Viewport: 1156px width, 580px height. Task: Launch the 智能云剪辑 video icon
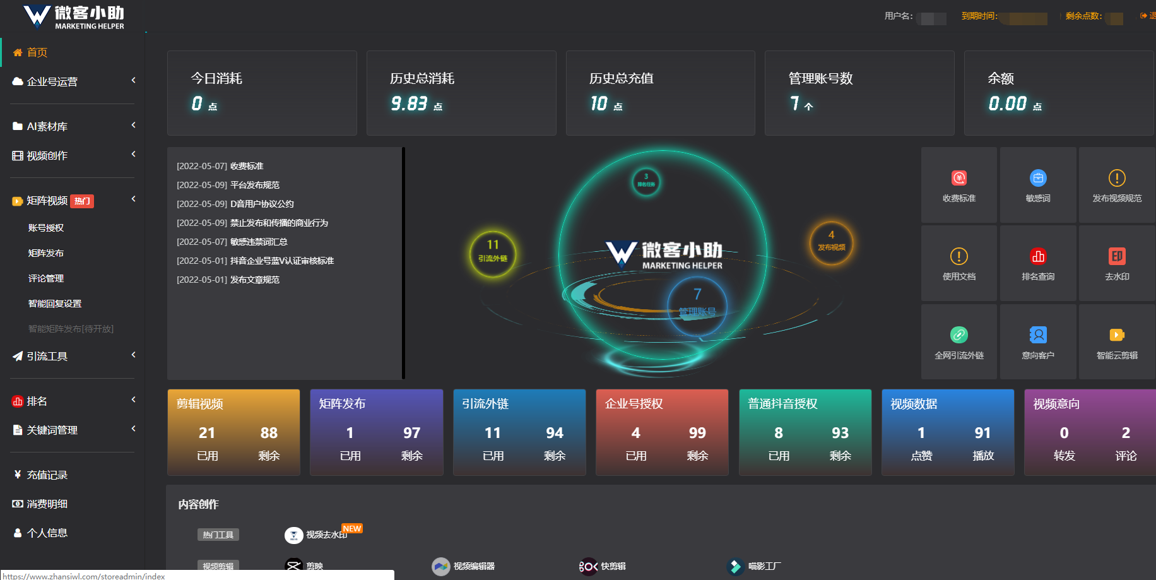click(1116, 335)
